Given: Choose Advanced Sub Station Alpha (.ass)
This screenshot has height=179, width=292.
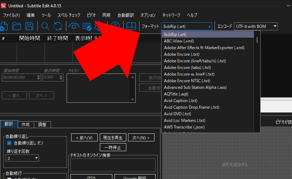Looking at the screenshot, I should click(x=208, y=87).
